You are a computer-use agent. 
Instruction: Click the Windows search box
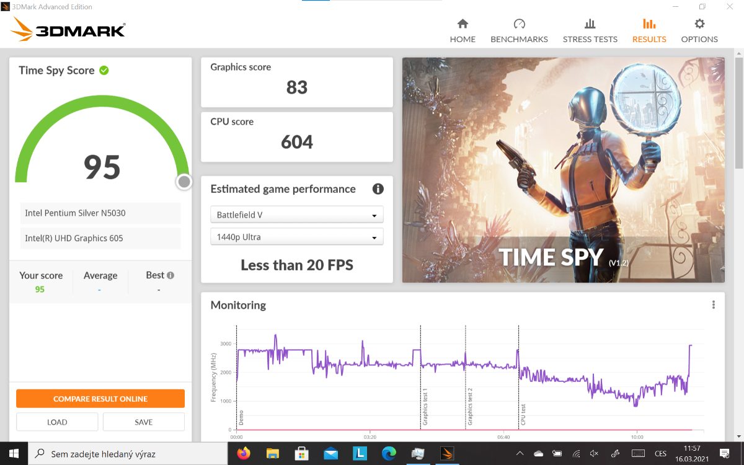[x=130, y=453]
